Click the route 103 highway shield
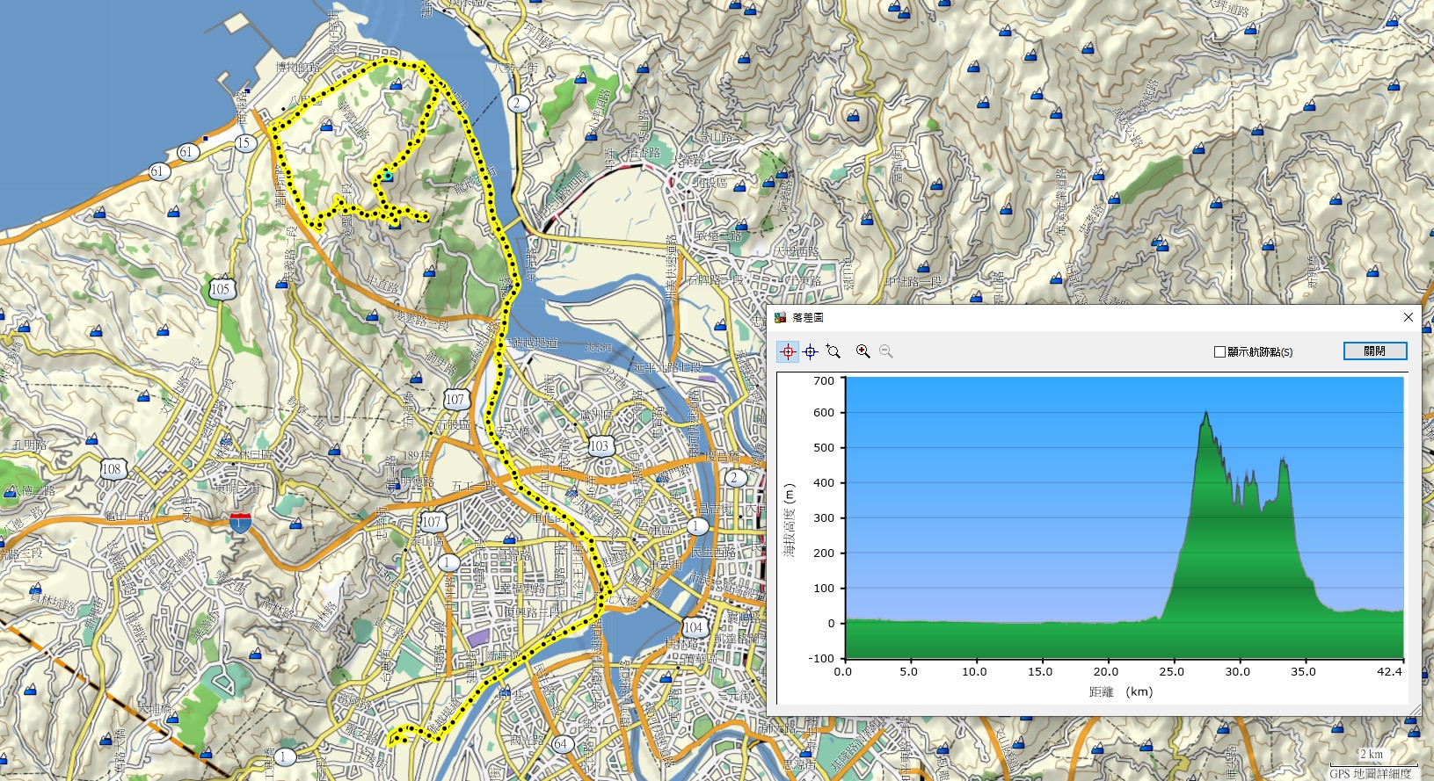The height and width of the screenshot is (781, 1434). pyautogui.click(x=600, y=445)
